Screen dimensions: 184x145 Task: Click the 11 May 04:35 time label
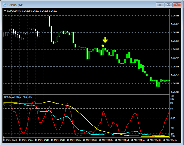[90, 140]
